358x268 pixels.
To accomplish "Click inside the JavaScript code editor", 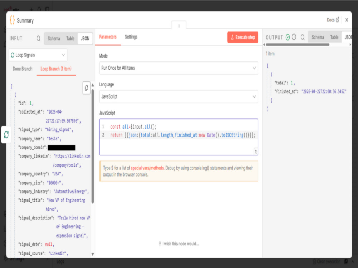I will pyautogui.click(x=179, y=137).
